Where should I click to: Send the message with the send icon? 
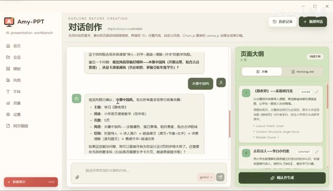pos(220,177)
